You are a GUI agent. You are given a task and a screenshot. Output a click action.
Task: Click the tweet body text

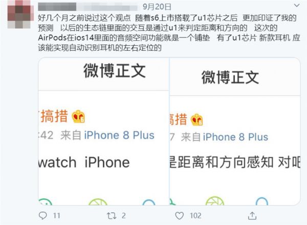169,33
